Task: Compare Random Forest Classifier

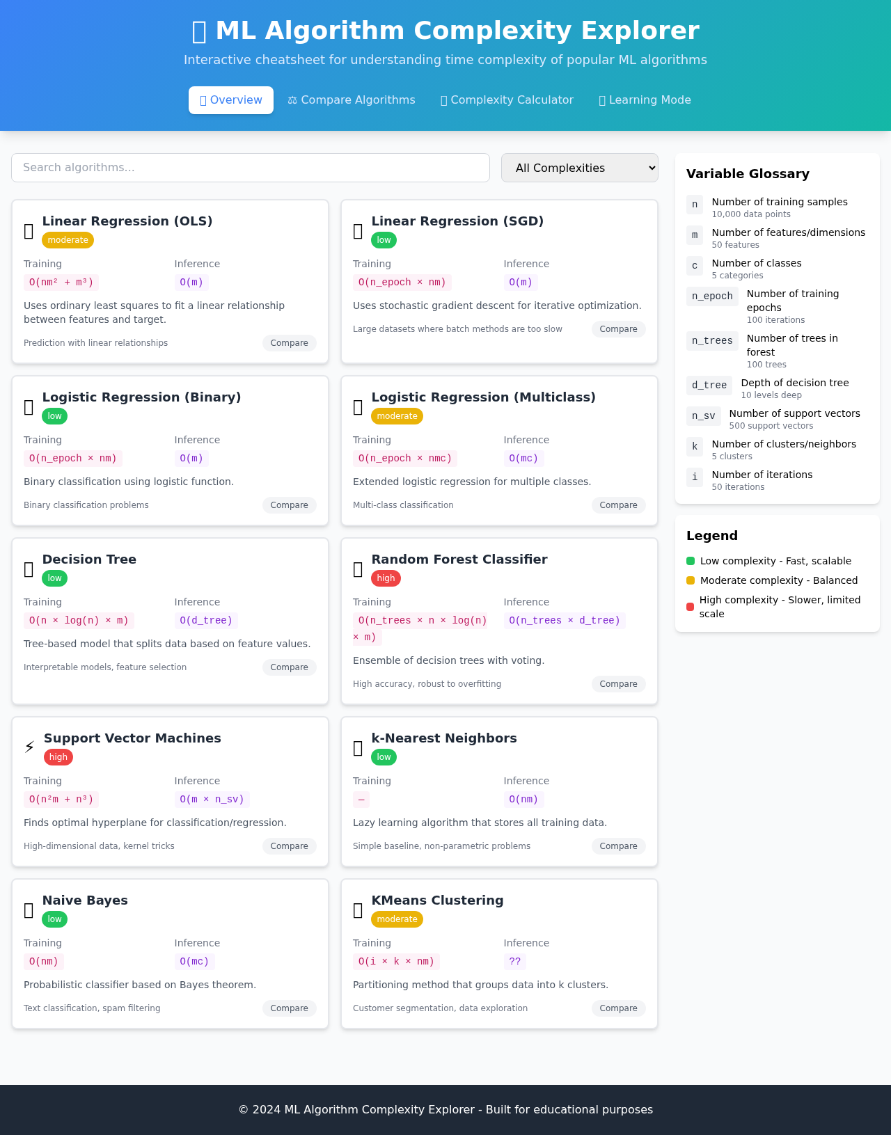Action: click(619, 684)
